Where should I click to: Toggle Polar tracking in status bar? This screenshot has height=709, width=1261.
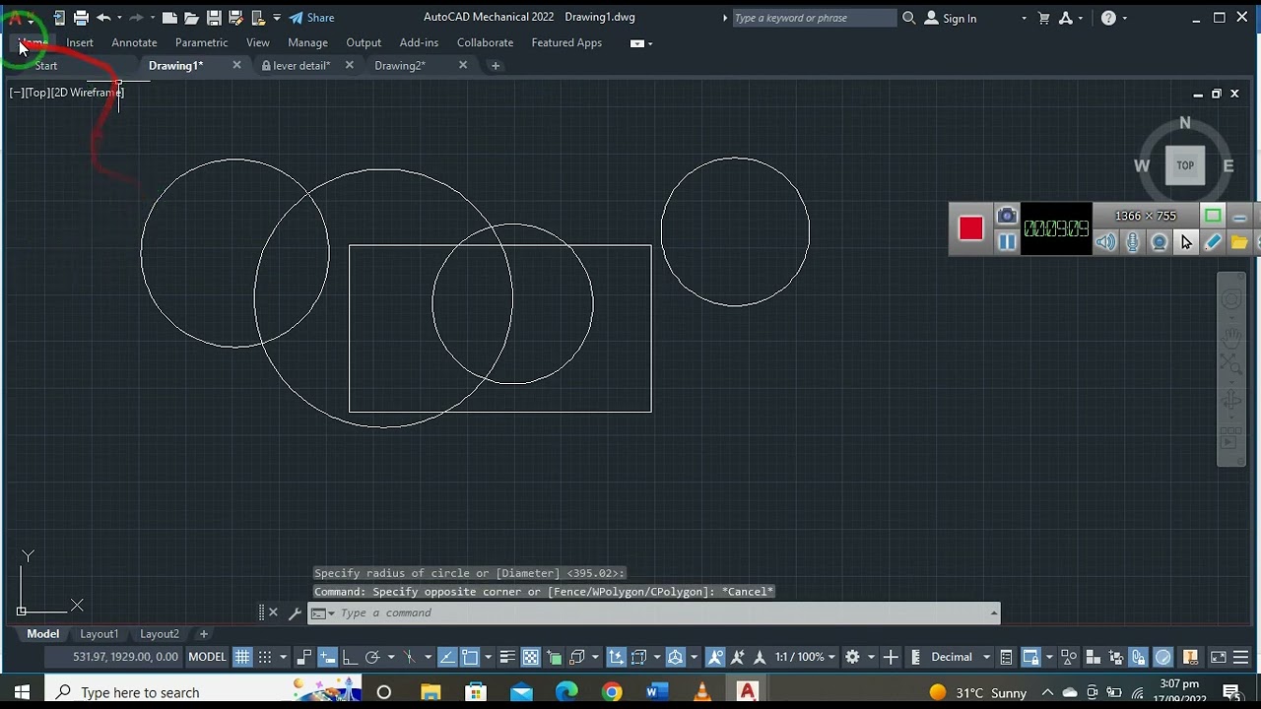click(x=372, y=657)
